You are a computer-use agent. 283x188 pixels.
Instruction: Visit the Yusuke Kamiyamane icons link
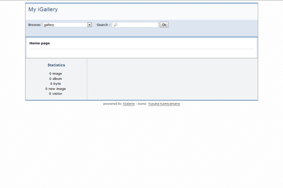pyautogui.click(x=164, y=104)
